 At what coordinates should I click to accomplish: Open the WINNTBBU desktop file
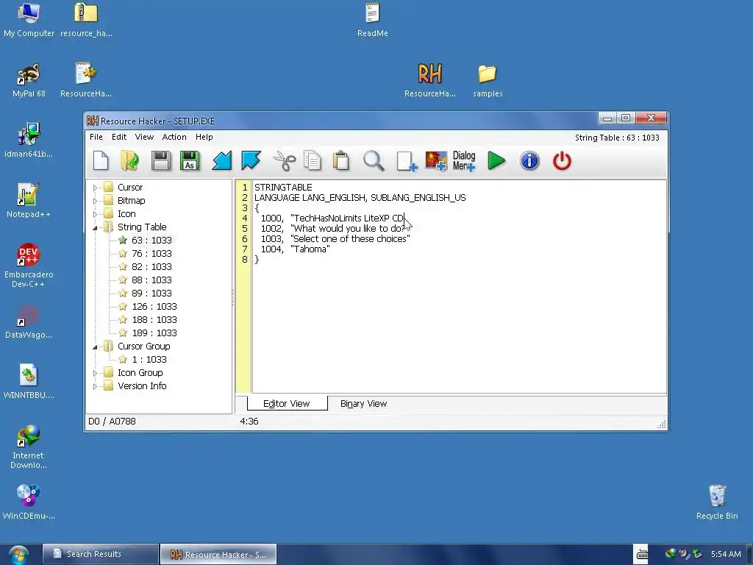click(29, 382)
